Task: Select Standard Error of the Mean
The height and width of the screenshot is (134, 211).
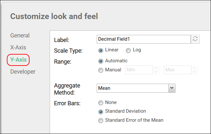Action: (x=101, y=120)
